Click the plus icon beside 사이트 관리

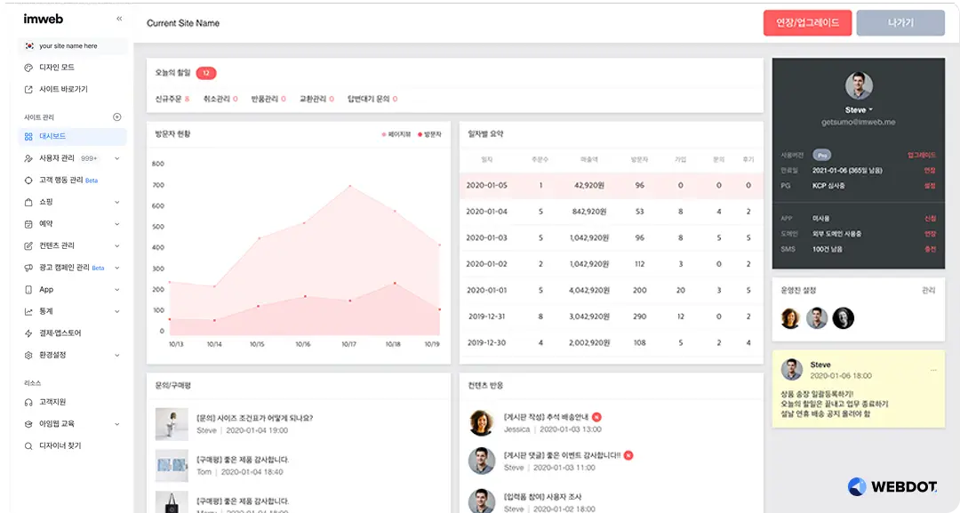[x=116, y=117]
